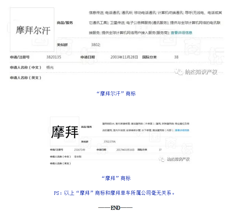The height and width of the screenshot is (217, 227).
Task: Select applicant name 杨光
Action: pos(50,67)
